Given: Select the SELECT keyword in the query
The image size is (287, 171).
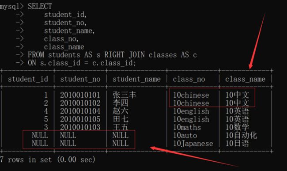Looking at the screenshot, I should click(40, 7).
